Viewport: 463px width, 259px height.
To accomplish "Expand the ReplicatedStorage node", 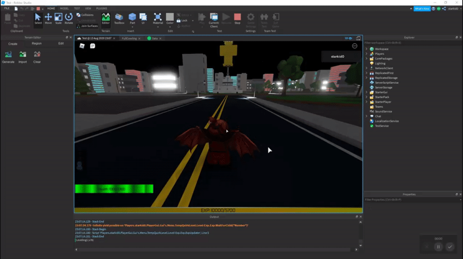I will (367, 78).
